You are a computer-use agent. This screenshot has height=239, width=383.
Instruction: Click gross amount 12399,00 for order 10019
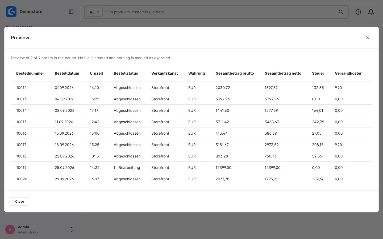223,168
